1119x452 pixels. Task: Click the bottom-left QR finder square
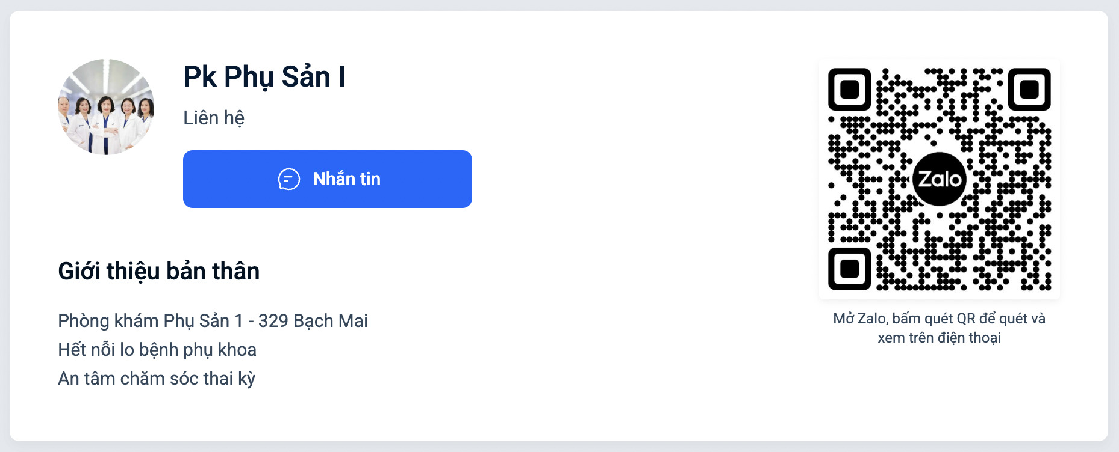(x=849, y=269)
